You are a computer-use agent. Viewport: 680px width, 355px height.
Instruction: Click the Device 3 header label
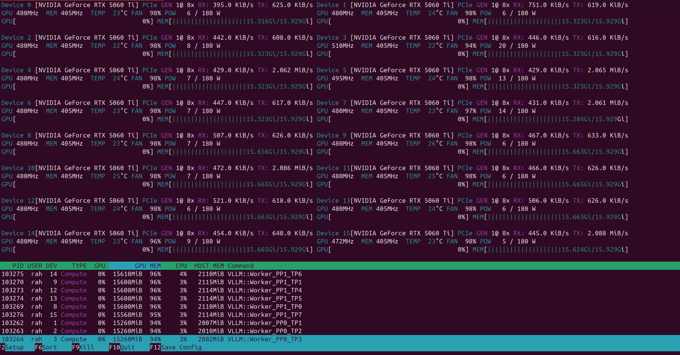point(332,37)
